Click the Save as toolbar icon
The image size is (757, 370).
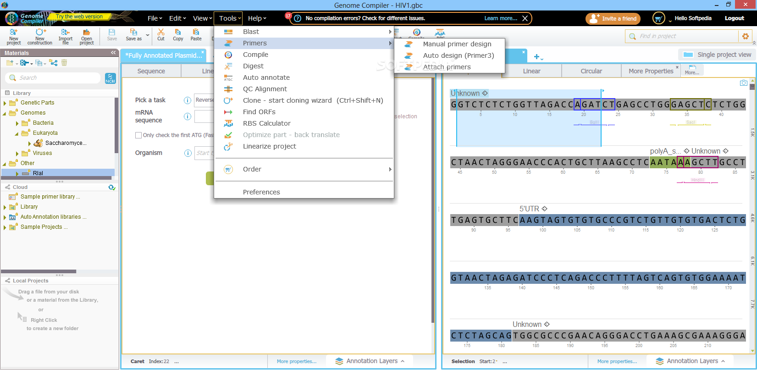(133, 35)
